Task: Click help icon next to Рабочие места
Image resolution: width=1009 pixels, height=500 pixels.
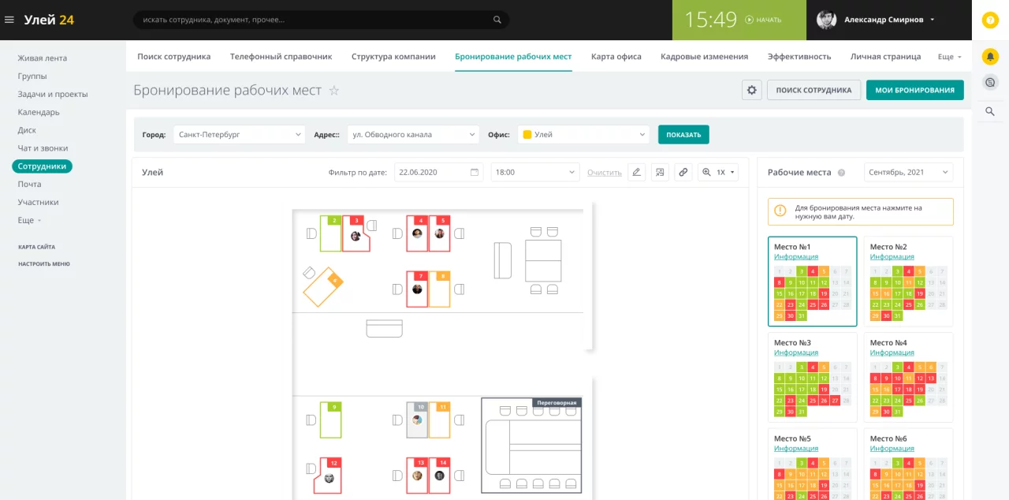Action: (841, 173)
